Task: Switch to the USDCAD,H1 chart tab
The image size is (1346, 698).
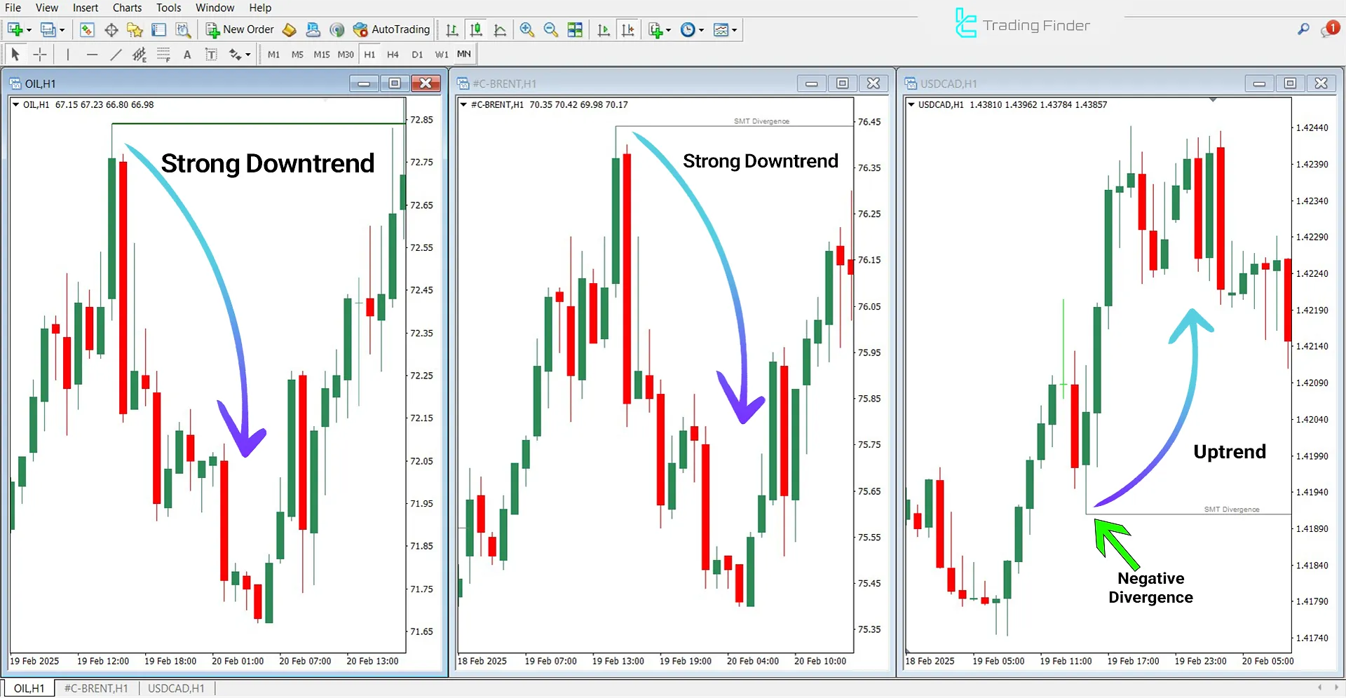Action: coord(176,687)
